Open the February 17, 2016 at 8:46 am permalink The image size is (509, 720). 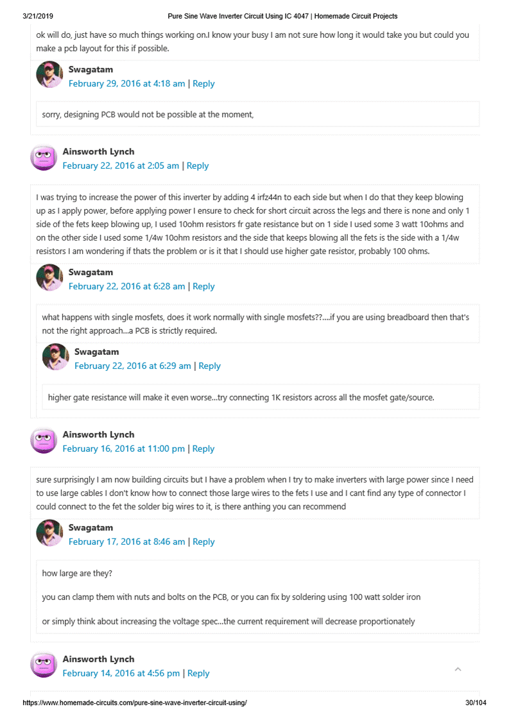coord(126,542)
